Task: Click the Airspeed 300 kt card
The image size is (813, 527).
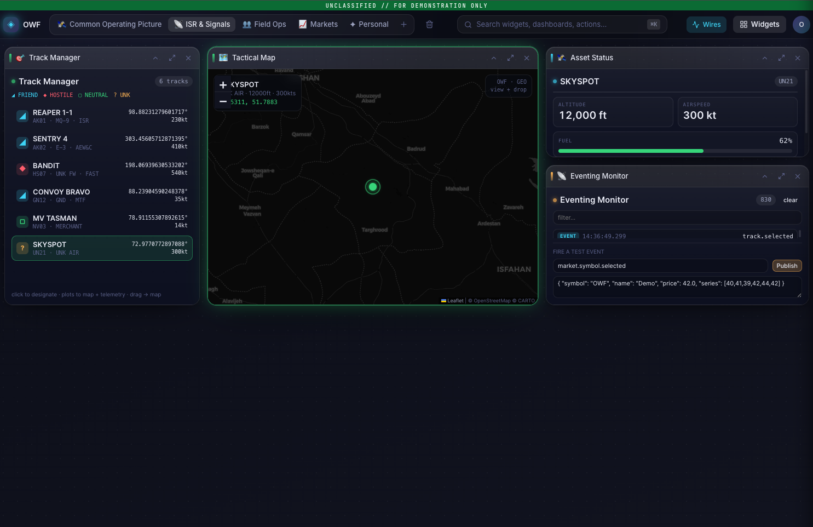Action: [x=737, y=112]
